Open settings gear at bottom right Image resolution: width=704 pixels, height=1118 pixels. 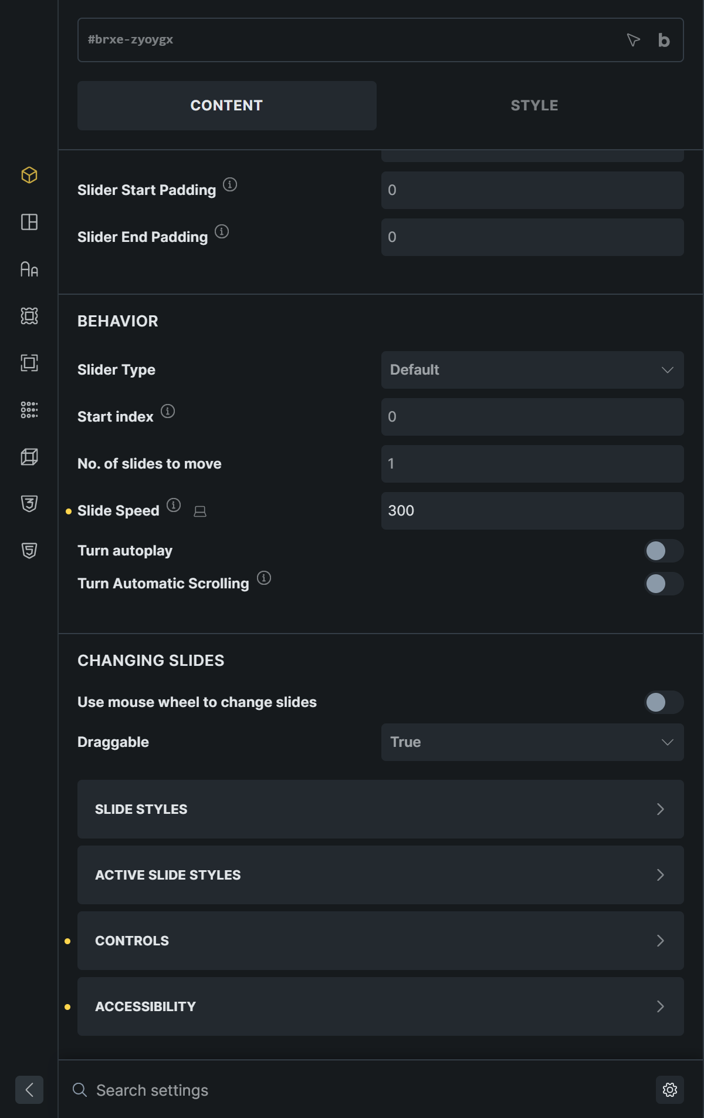tap(670, 1090)
